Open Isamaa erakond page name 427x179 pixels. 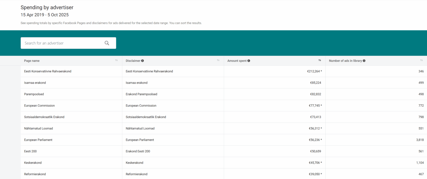click(35, 83)
